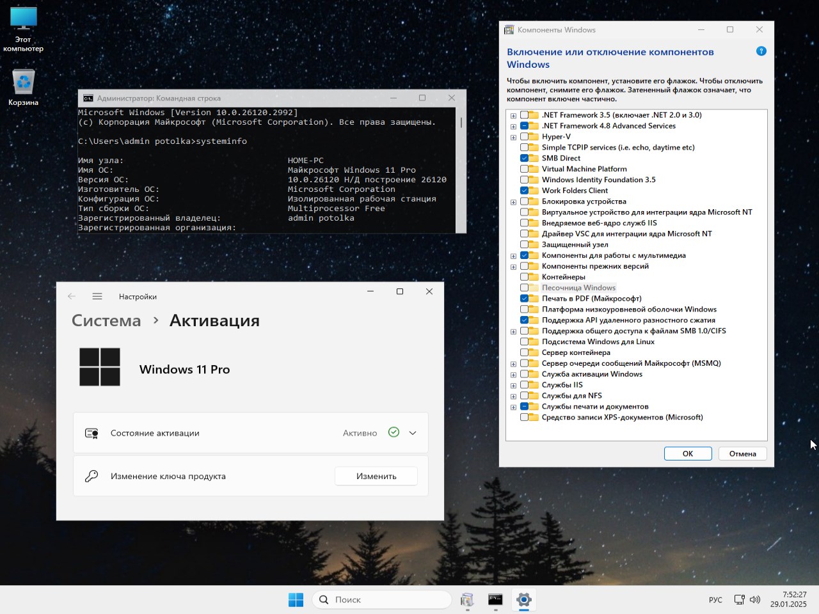This screenshot has height=614, width=819.
Task: Expand the IIS Services tree node
Action: point(513,386)
